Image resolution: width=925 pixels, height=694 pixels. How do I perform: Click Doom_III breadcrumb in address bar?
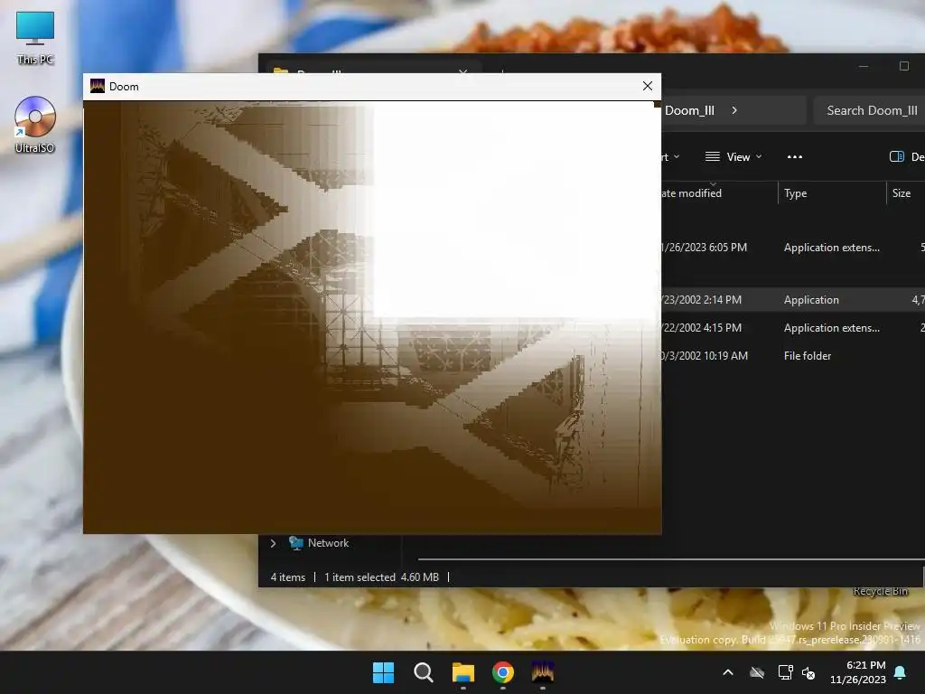(689, 110)
